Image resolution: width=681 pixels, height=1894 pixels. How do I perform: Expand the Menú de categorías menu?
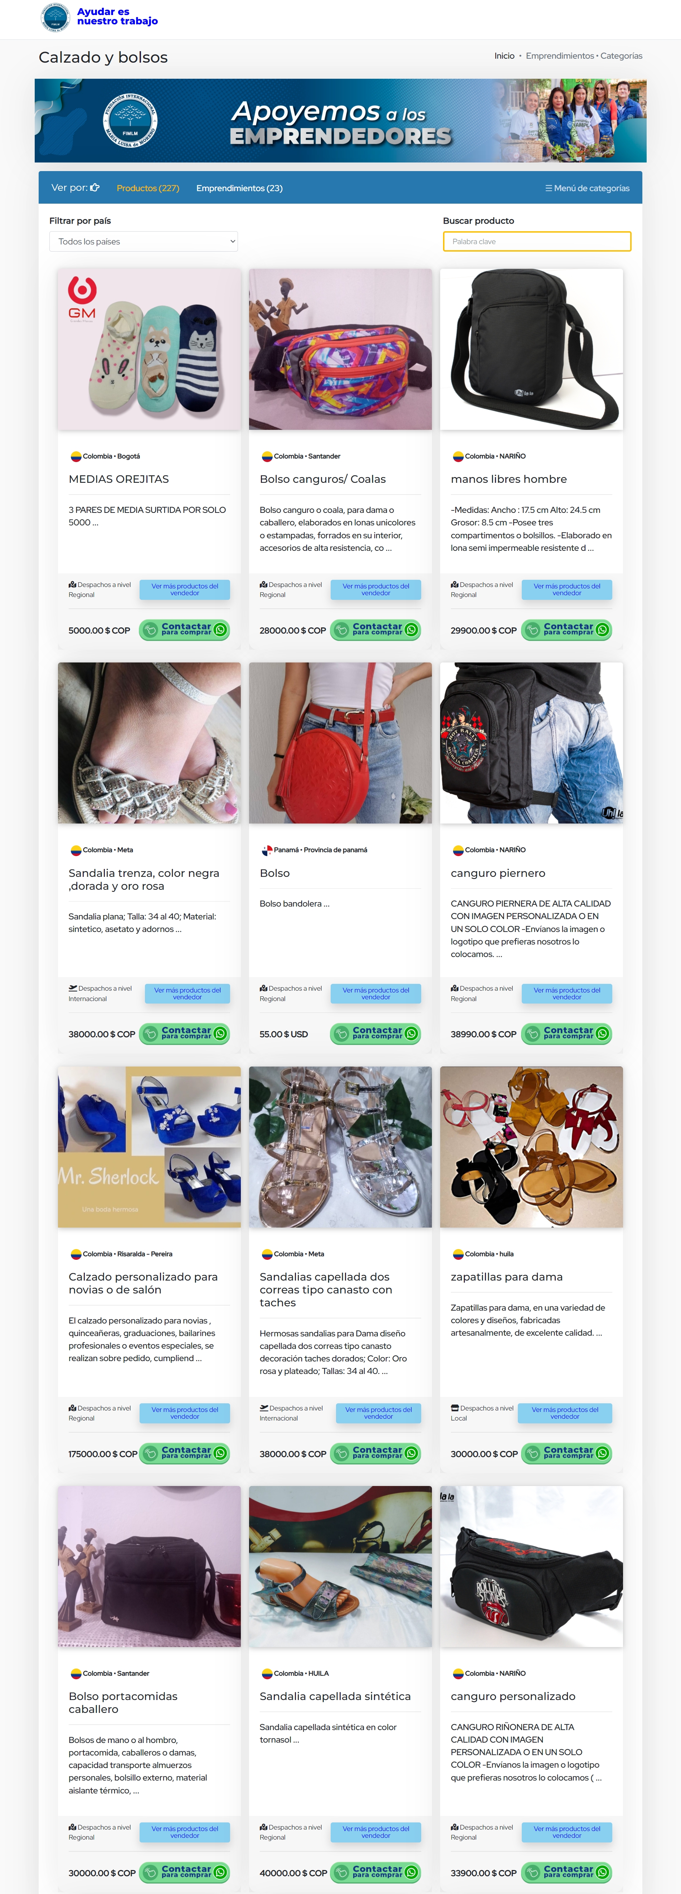click(x=587, y=188)
